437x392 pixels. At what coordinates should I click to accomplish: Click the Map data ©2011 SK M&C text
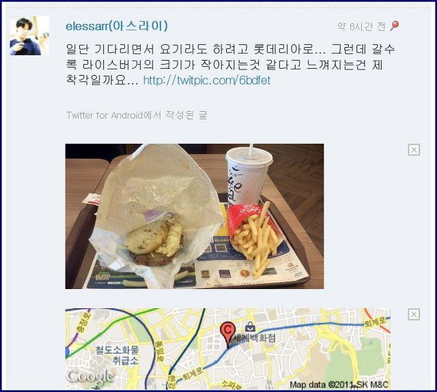pyautogui.click(x=339, y=385)
